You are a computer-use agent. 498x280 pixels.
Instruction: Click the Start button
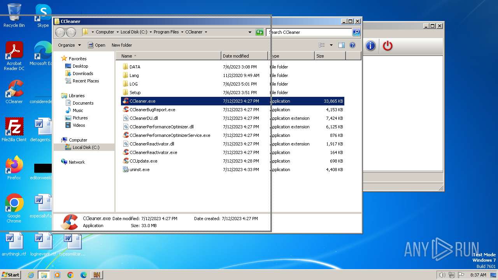[11, 275]
